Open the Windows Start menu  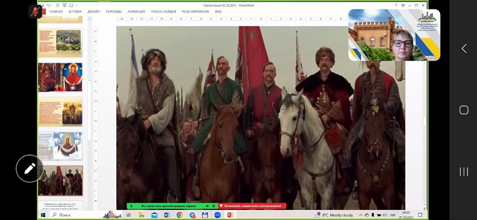click(x=43, y=215)
